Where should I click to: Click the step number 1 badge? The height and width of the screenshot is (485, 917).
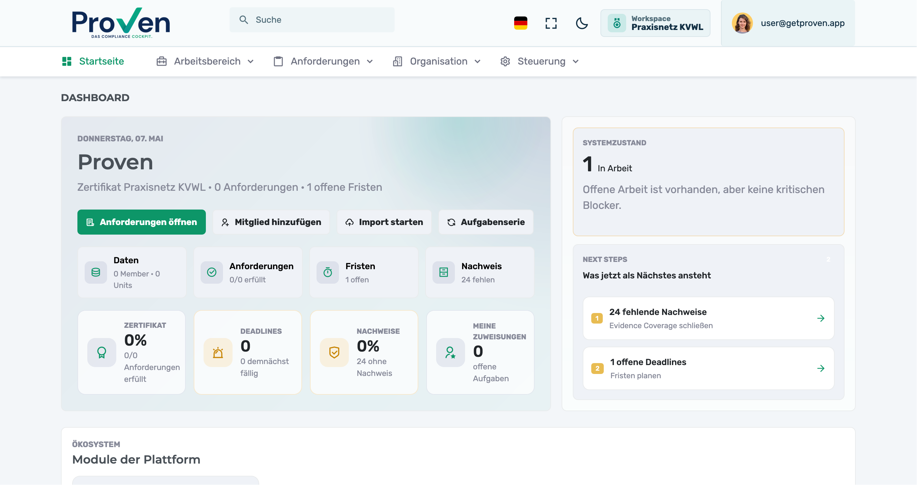pyautogui.click(x=597, y=319)
